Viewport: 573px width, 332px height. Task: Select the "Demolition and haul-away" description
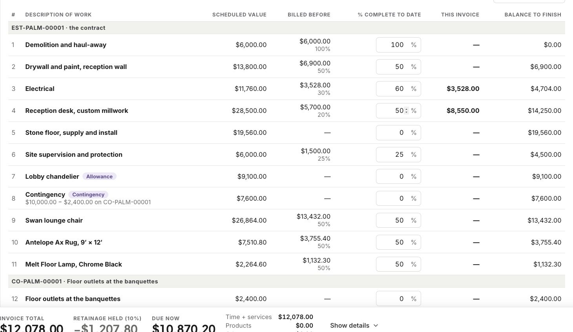[66, 45]
